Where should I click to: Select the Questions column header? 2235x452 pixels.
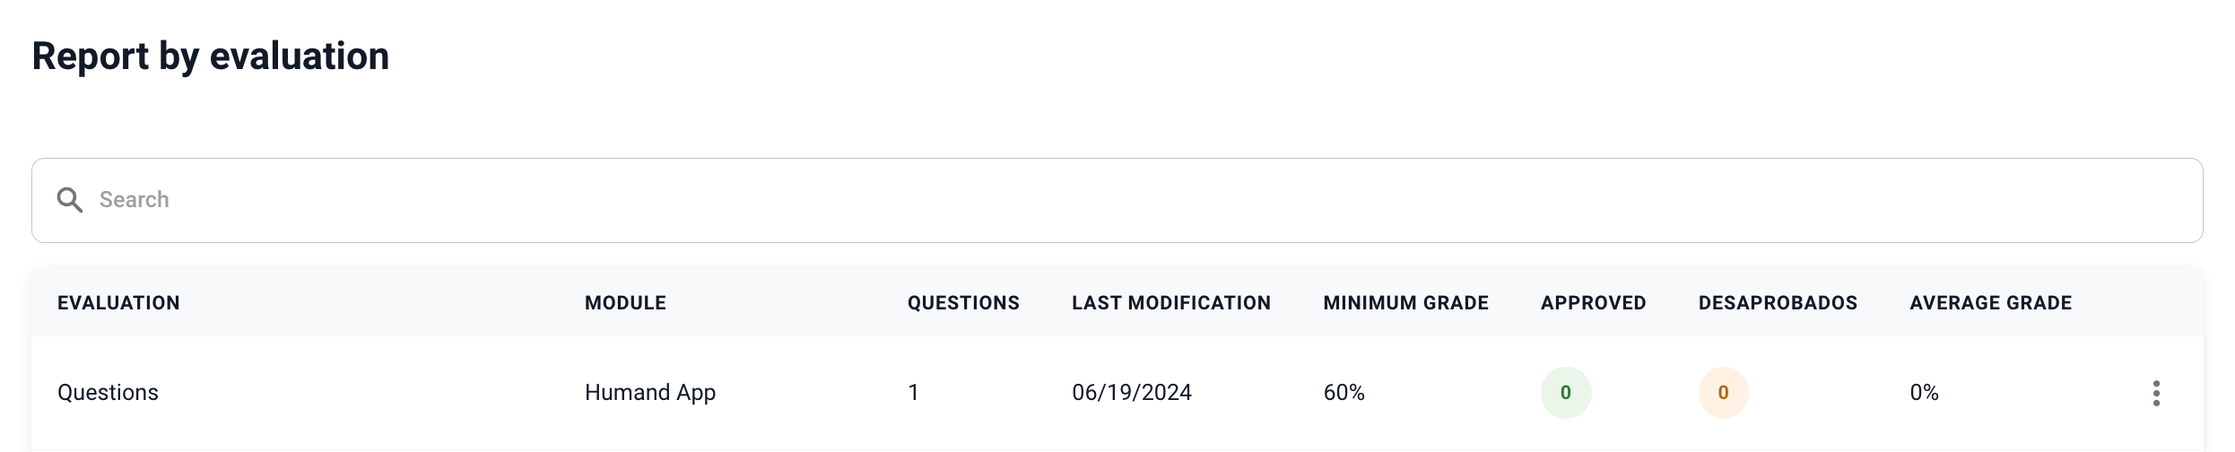963,303
